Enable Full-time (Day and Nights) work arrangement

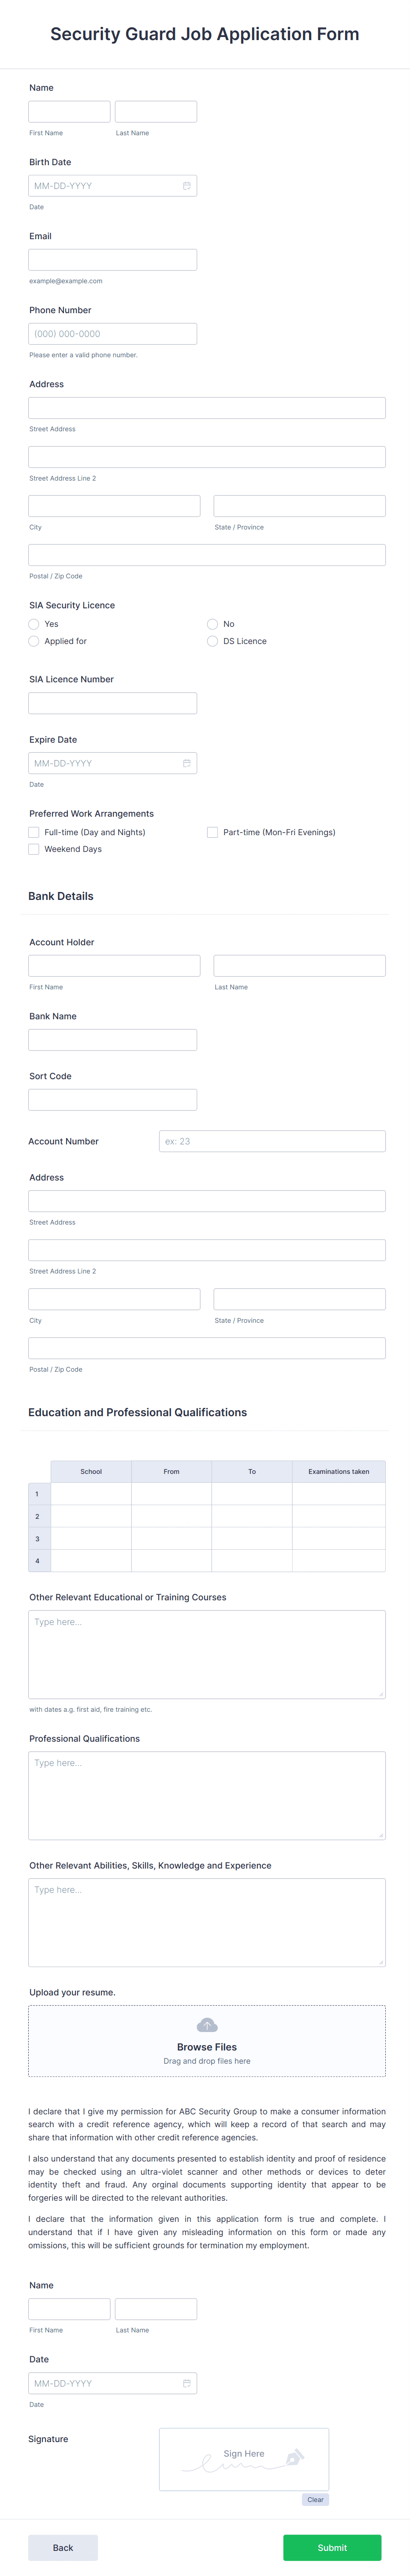[33, 831]
